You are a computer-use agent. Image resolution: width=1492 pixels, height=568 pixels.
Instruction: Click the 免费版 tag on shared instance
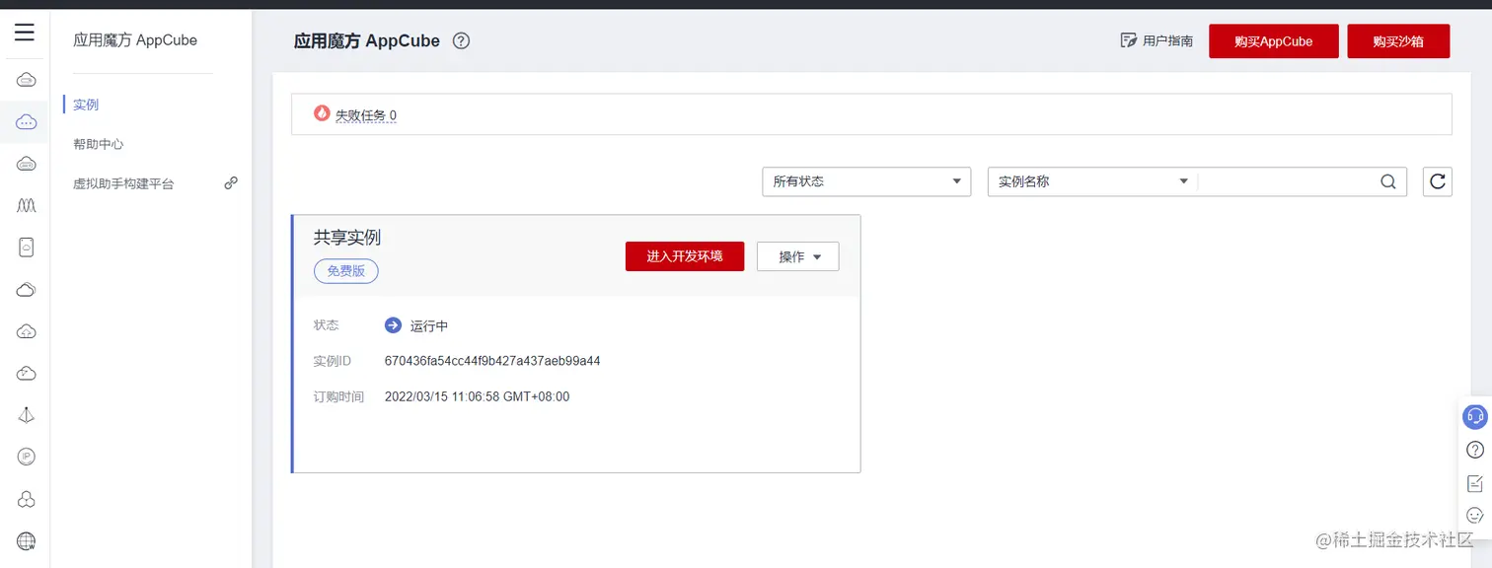(x=346, y=270)
